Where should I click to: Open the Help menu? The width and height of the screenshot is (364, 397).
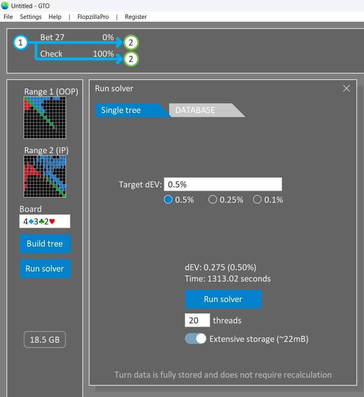(x=55, y=17)
